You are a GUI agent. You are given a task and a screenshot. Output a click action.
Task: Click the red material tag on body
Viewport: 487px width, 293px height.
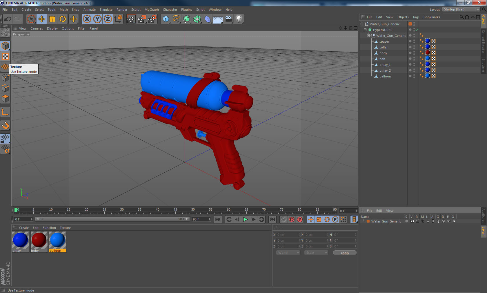[427, 53]
